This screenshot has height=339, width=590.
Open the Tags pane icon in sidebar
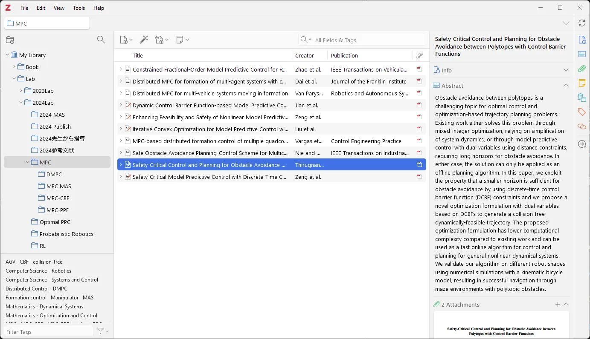point(582,112)
